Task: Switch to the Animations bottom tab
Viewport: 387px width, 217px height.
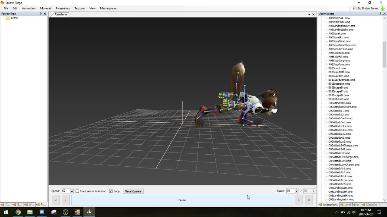Action: (328, 205)
